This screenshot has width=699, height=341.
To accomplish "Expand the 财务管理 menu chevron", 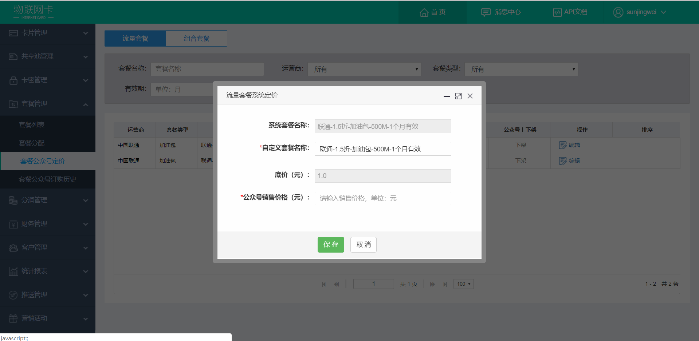I will (86, 225).
